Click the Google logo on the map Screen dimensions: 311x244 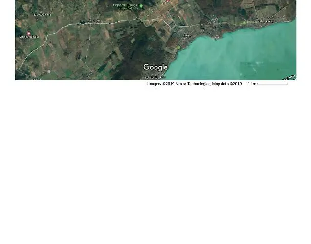[155, 67]
